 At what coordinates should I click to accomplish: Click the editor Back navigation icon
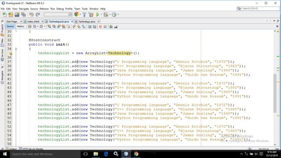[35, 26]
